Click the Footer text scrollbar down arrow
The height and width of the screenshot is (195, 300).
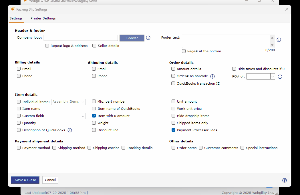coord(272,45)
